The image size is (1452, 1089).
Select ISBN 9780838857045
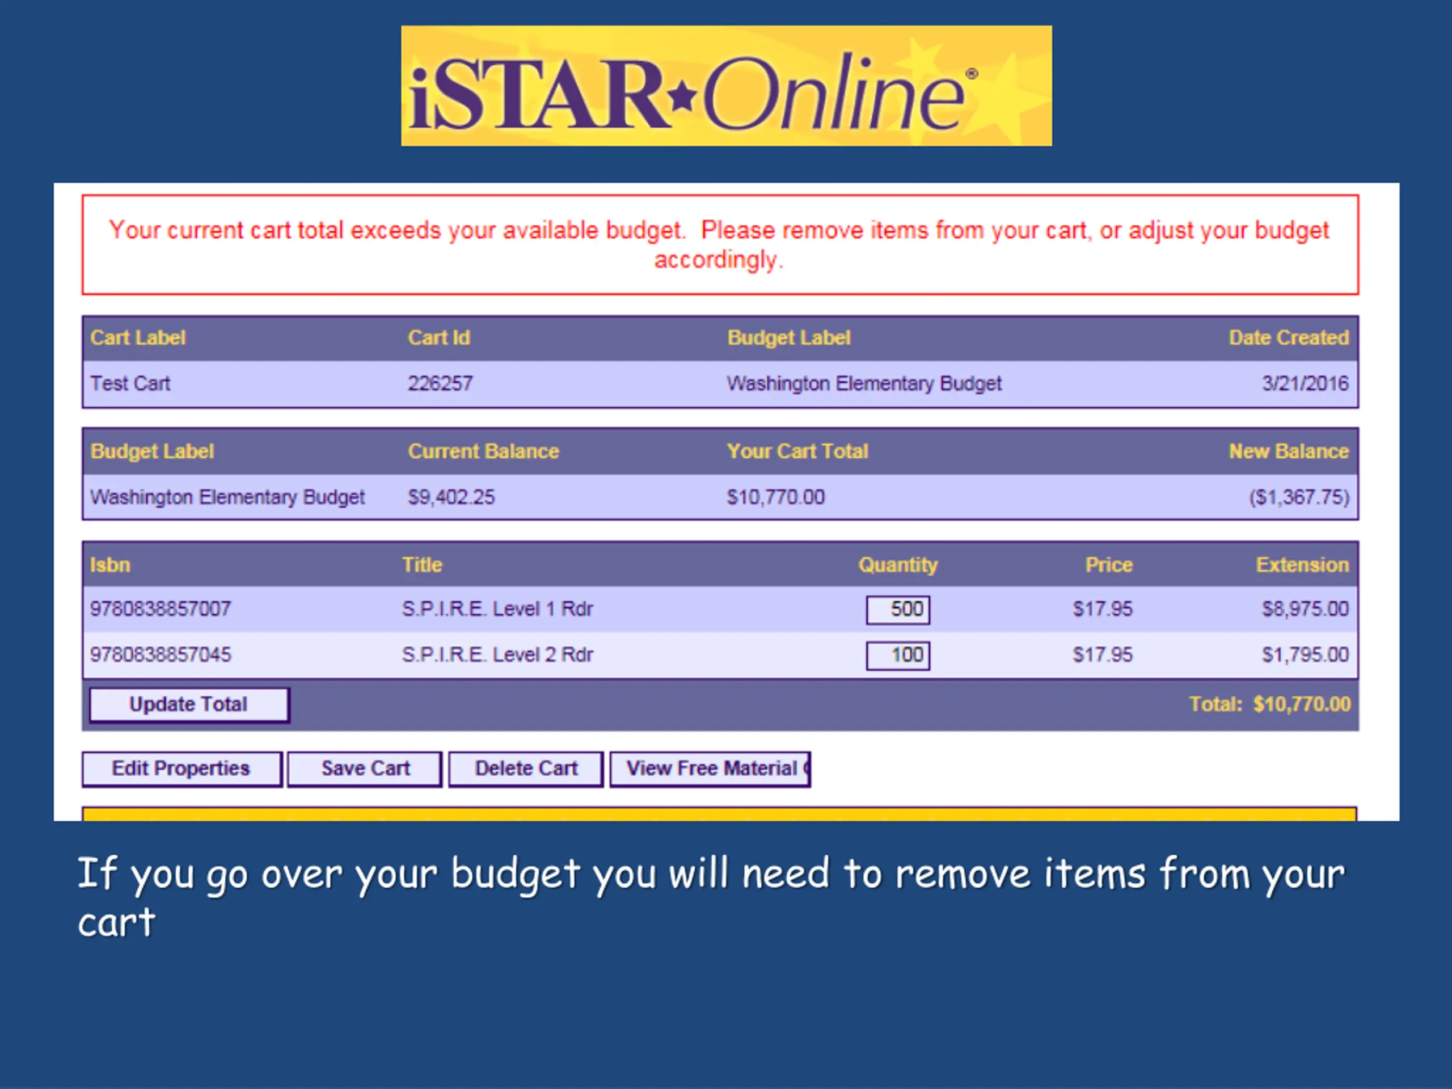pyautogui.click(x=160, y=655)
